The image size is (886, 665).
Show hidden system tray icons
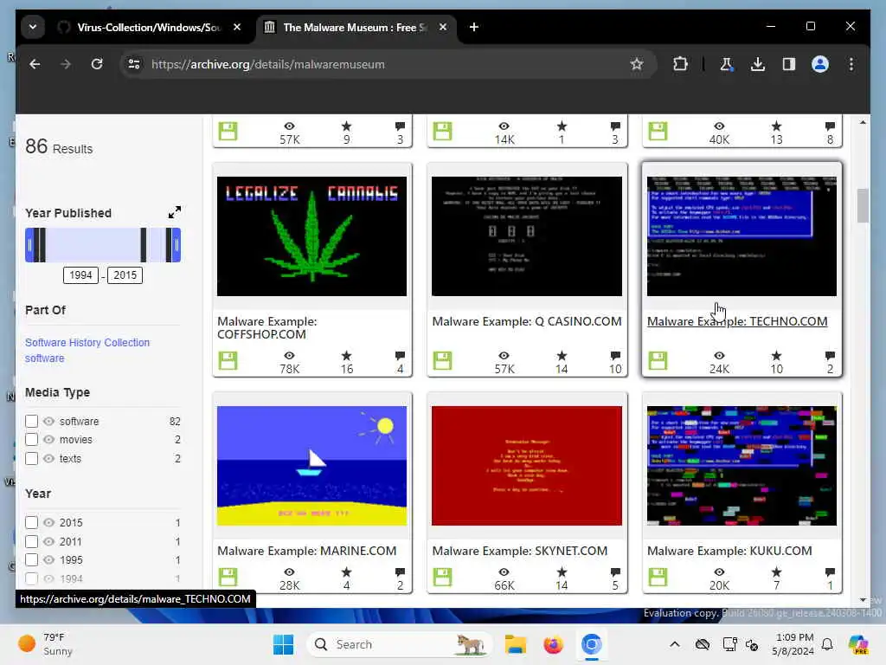[674, 644]
